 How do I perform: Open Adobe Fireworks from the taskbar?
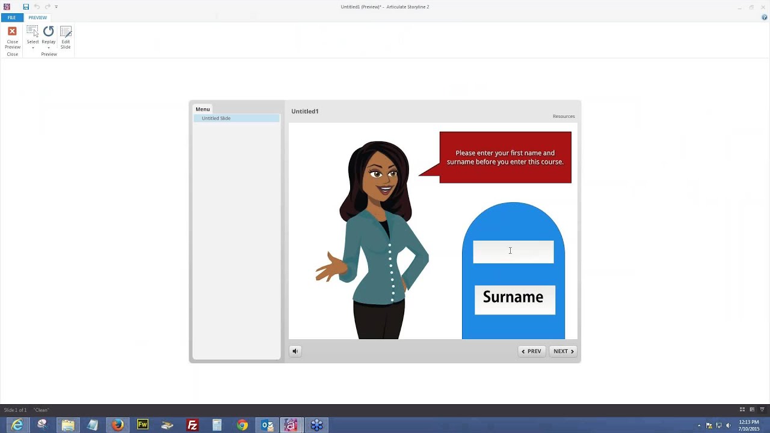(143, 425)
